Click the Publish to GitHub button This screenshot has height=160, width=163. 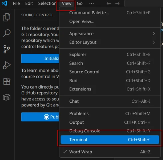tap(40, 117)
